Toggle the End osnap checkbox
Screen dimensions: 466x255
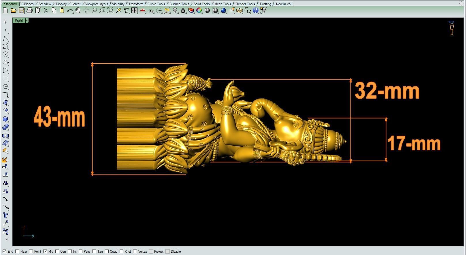4,252
